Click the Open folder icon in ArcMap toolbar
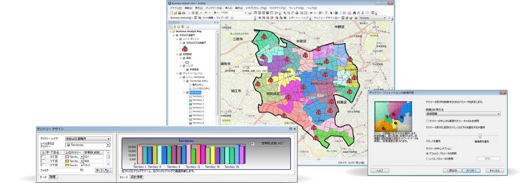The width and height of the screenshot is (532, 183). (175, 13)
